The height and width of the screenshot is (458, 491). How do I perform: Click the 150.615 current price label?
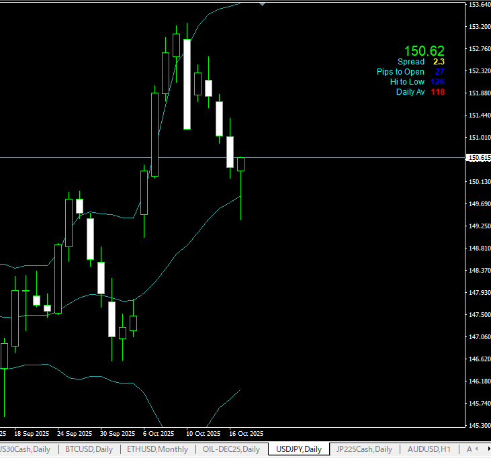point(478,158)
